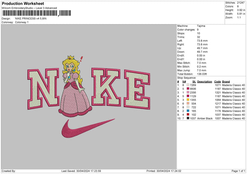Click the Stitches value 21247
Viewport: 247px width, 174px height.
[x=241, y=3]
